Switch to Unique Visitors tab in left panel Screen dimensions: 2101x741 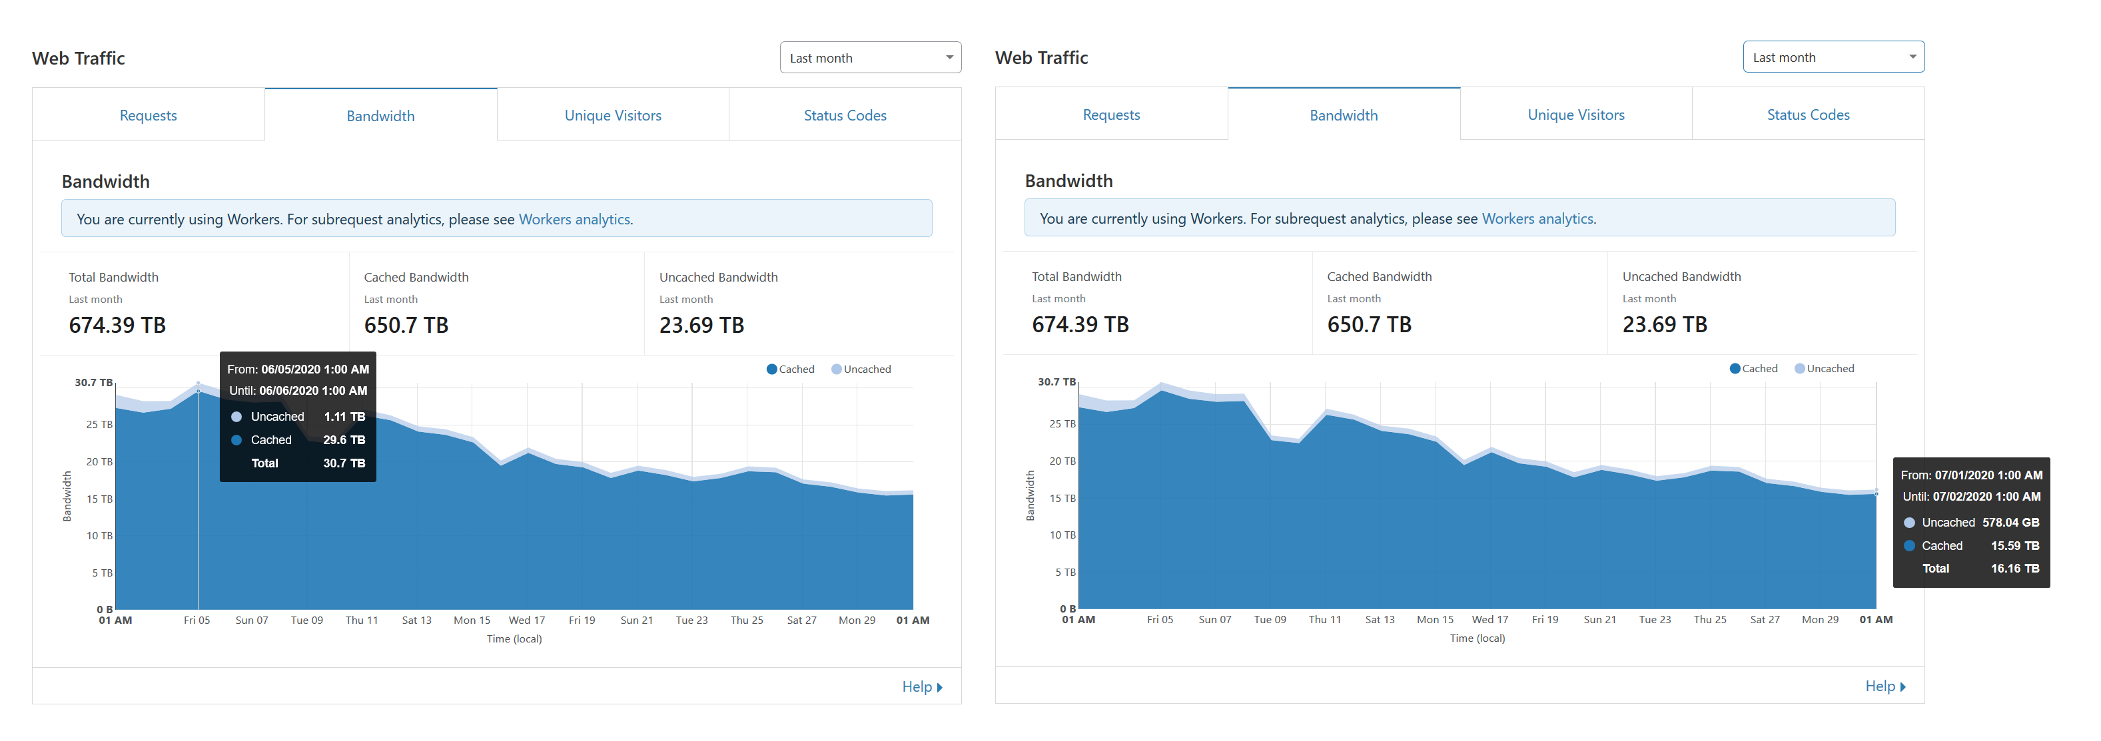[614, 115]
